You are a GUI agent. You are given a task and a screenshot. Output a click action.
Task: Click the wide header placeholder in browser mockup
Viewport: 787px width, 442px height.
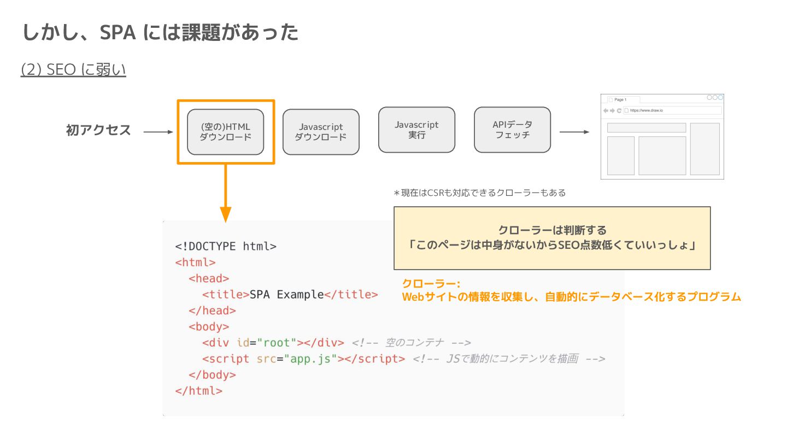point(647,128)
